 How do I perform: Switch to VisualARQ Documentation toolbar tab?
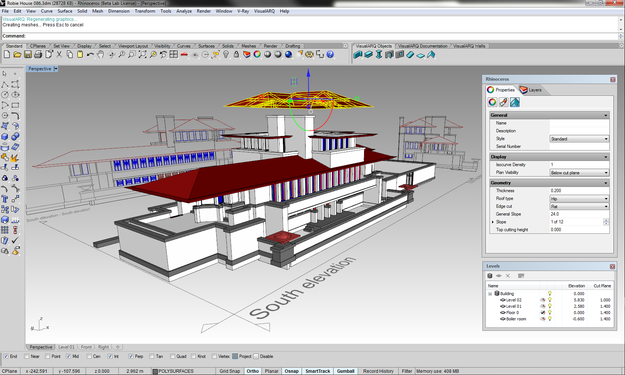pyautogui.click(x=422, y=46)
